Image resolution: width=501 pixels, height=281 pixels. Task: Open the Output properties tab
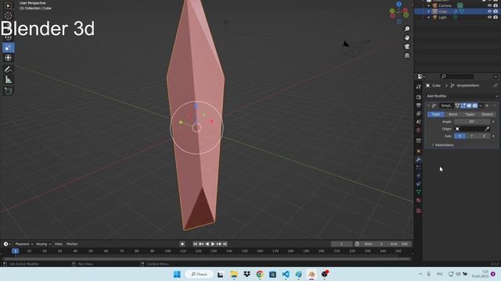[x=419, y=105]
